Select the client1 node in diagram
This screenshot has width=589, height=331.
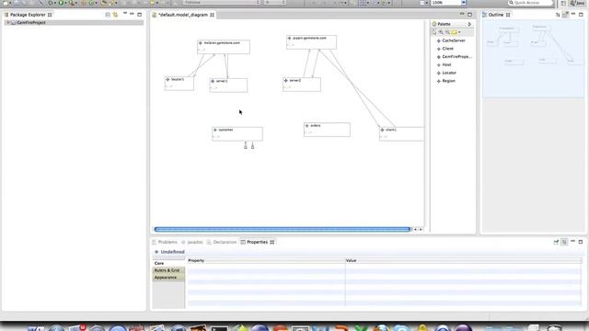pos(401,133)
